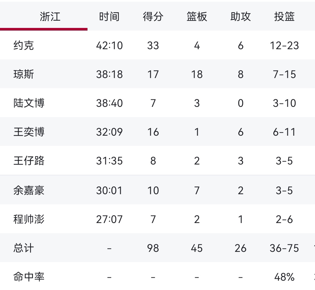Sort by the 助攻 column header
This screenshot has height=290, width=315.
pos(240,17)
